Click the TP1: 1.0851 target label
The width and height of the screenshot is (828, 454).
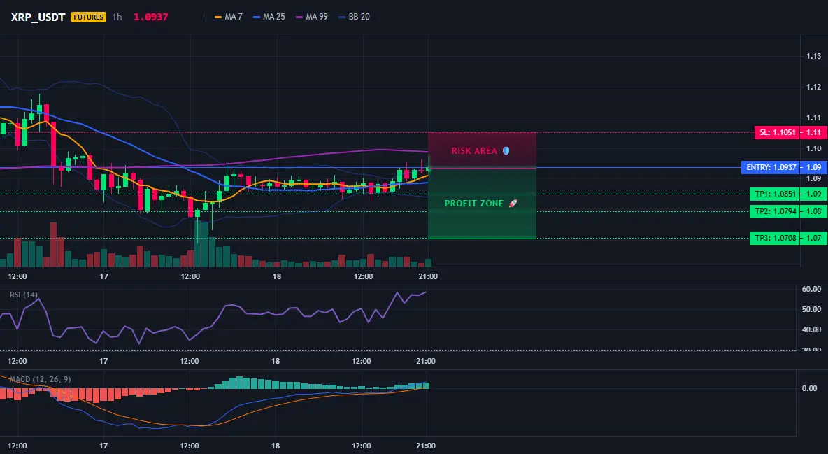[x=775, y=194]
